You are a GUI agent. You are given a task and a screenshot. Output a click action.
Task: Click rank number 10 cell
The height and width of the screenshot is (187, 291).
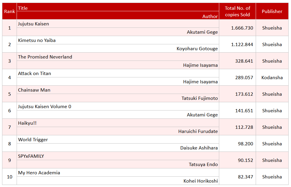9,176
